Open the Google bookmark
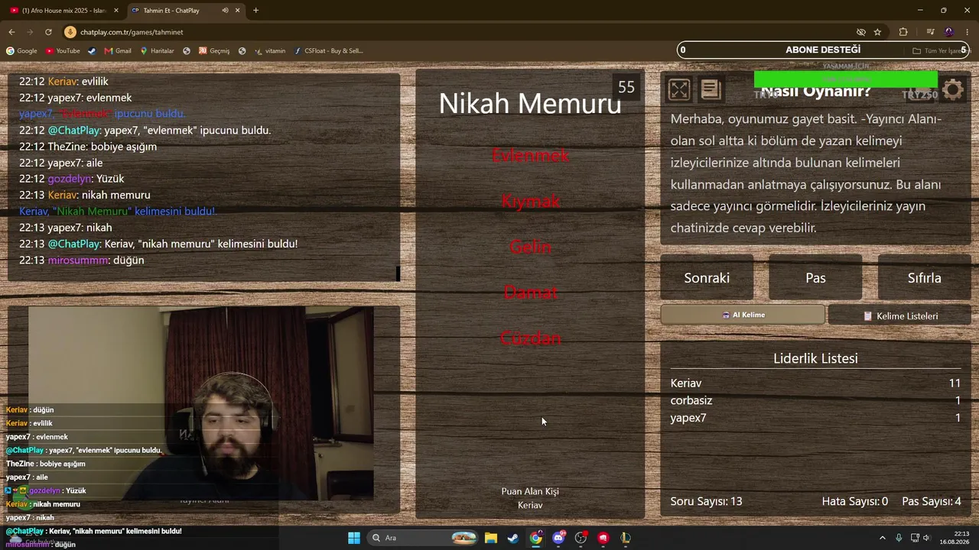The image size is (979, 550). [x=21, y=51]
